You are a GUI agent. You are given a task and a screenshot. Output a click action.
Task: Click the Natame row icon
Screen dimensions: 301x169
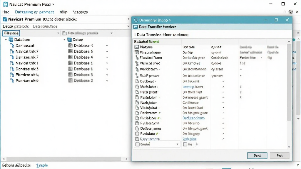[x=137, y=47]
